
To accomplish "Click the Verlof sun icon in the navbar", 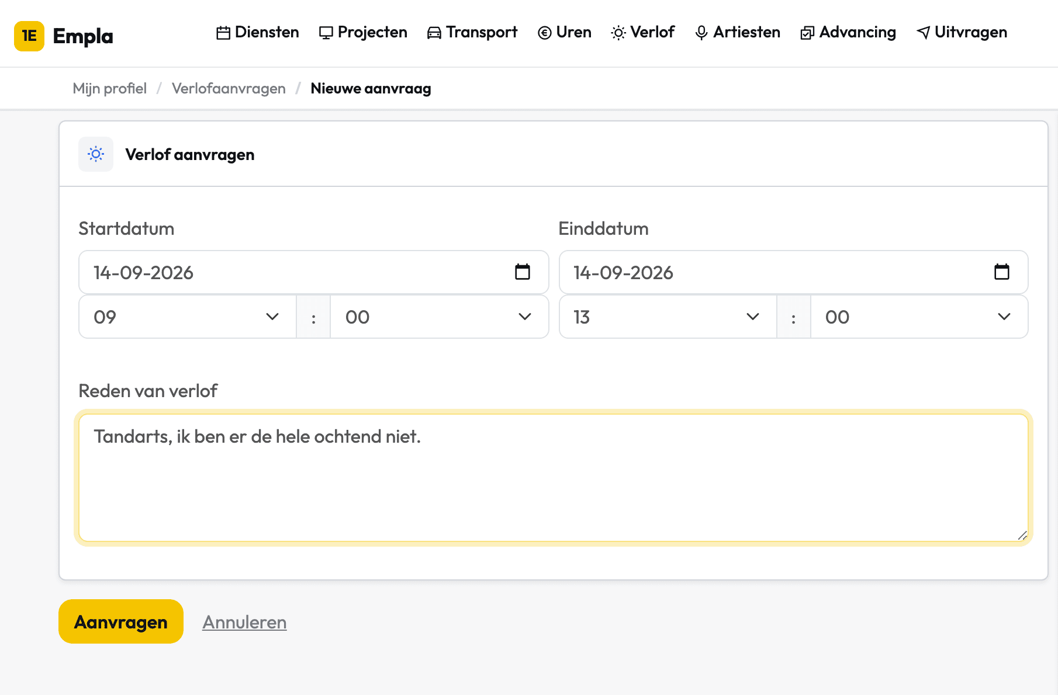I will [x=618, y=33].
